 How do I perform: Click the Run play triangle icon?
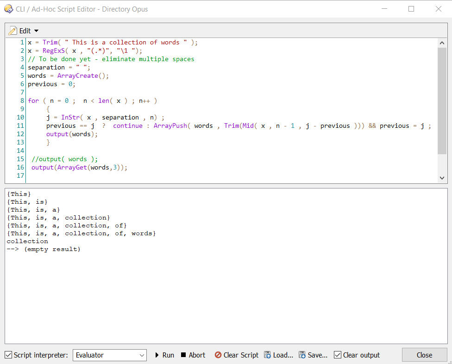tap(157, 355)
